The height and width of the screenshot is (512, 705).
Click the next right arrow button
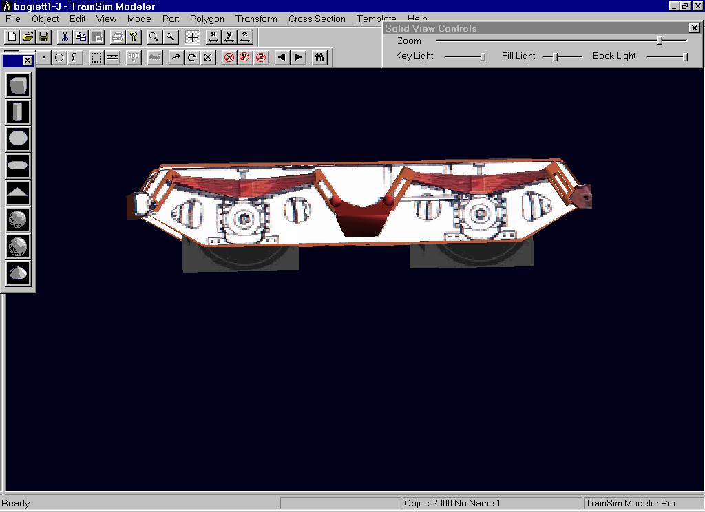pos(298,58)
